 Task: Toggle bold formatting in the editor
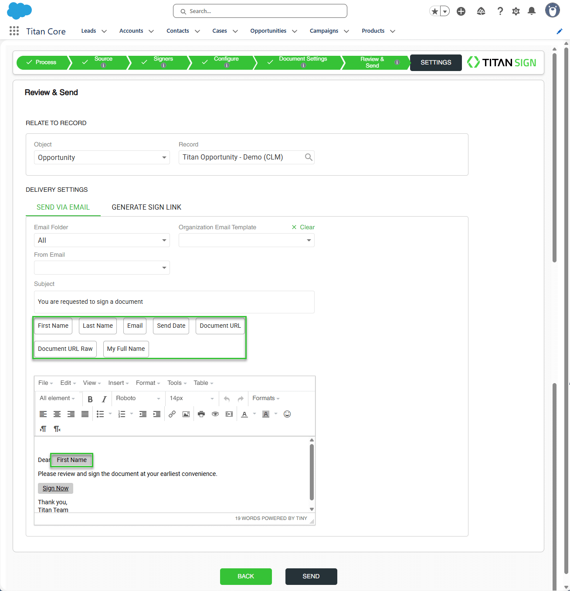[x=90, y=399]
